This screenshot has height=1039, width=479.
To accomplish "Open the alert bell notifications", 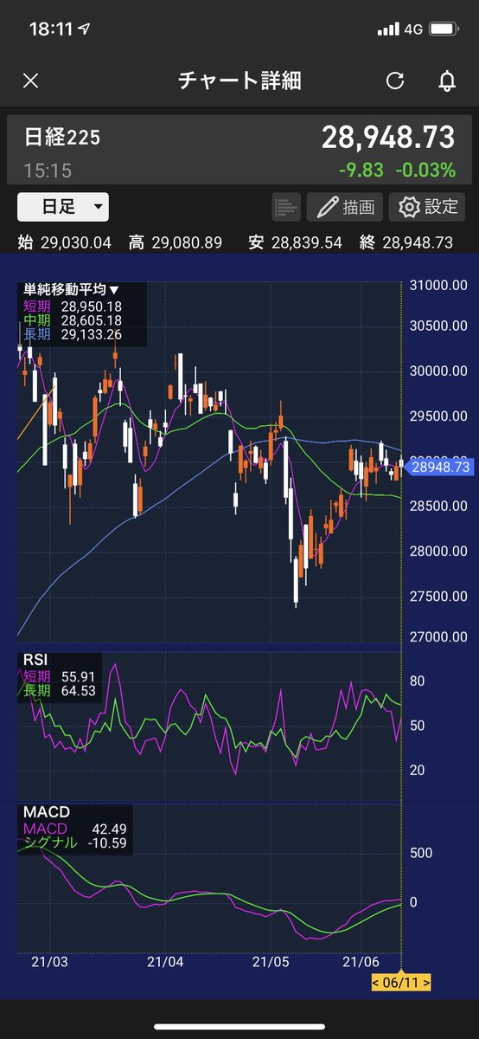I will 447,81.
